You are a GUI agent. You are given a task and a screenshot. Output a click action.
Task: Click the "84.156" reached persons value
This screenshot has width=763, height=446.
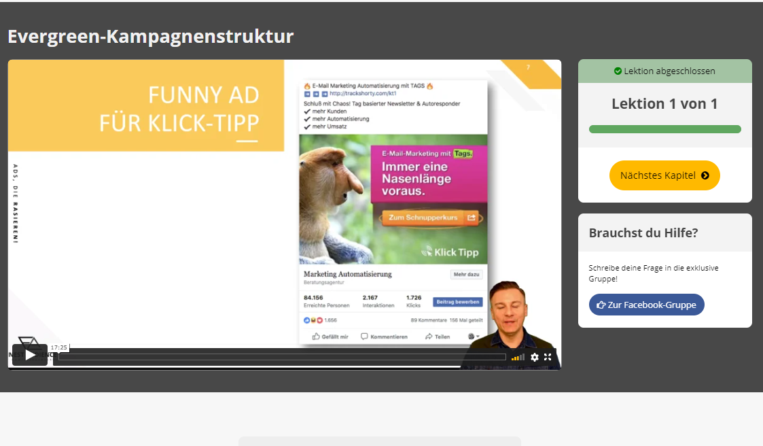[313, 298]
